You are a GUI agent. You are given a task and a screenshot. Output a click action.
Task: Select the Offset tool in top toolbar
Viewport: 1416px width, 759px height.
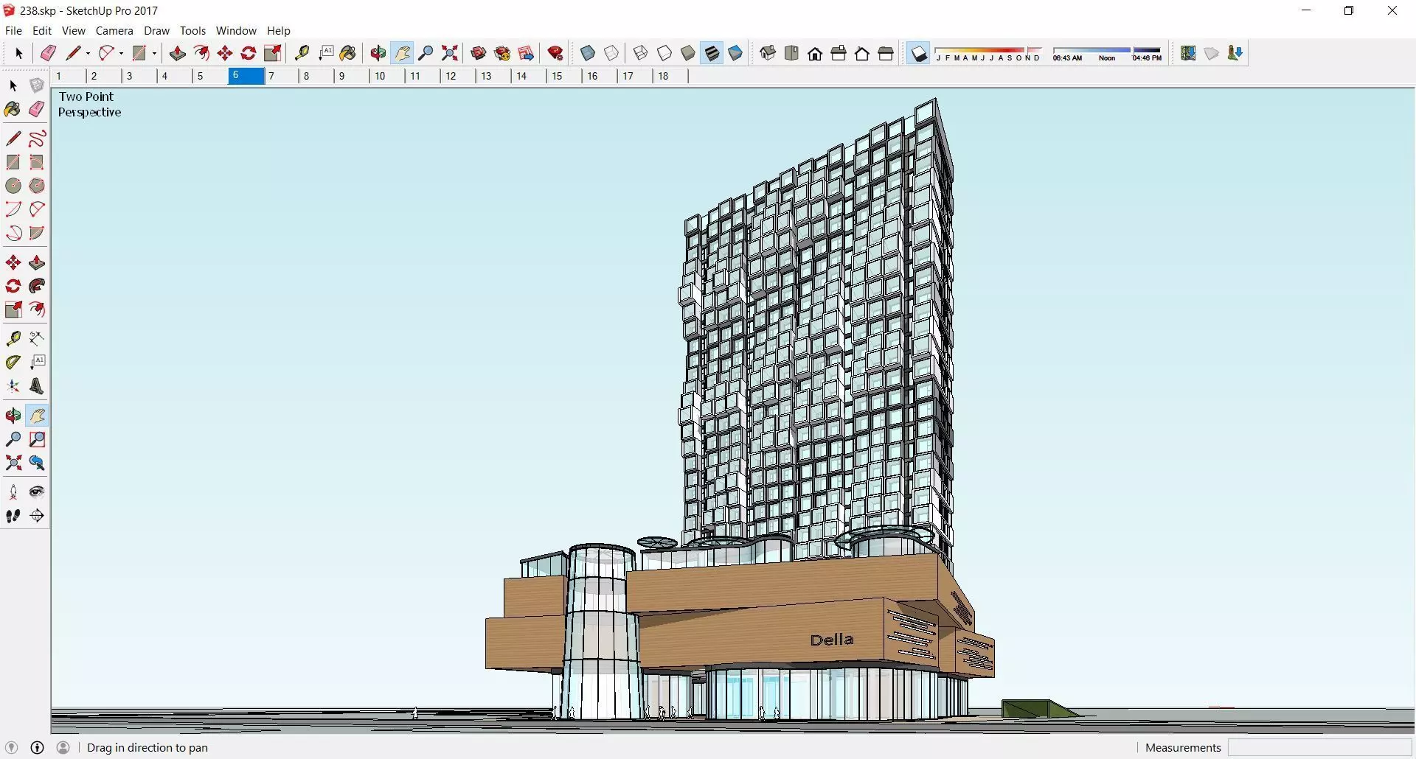[201, 53]
